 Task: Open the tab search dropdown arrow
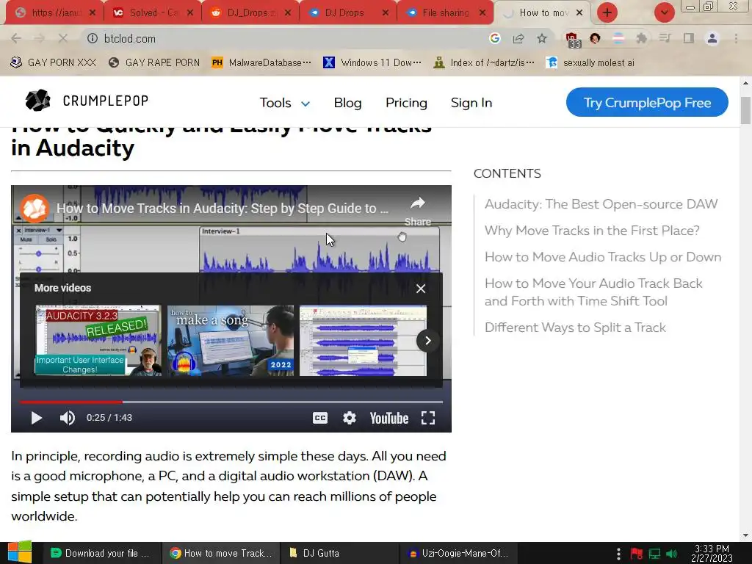click(665, 12)
